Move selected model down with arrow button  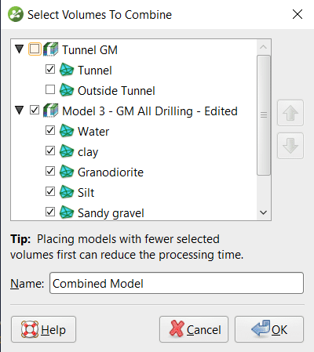[290, 146]
